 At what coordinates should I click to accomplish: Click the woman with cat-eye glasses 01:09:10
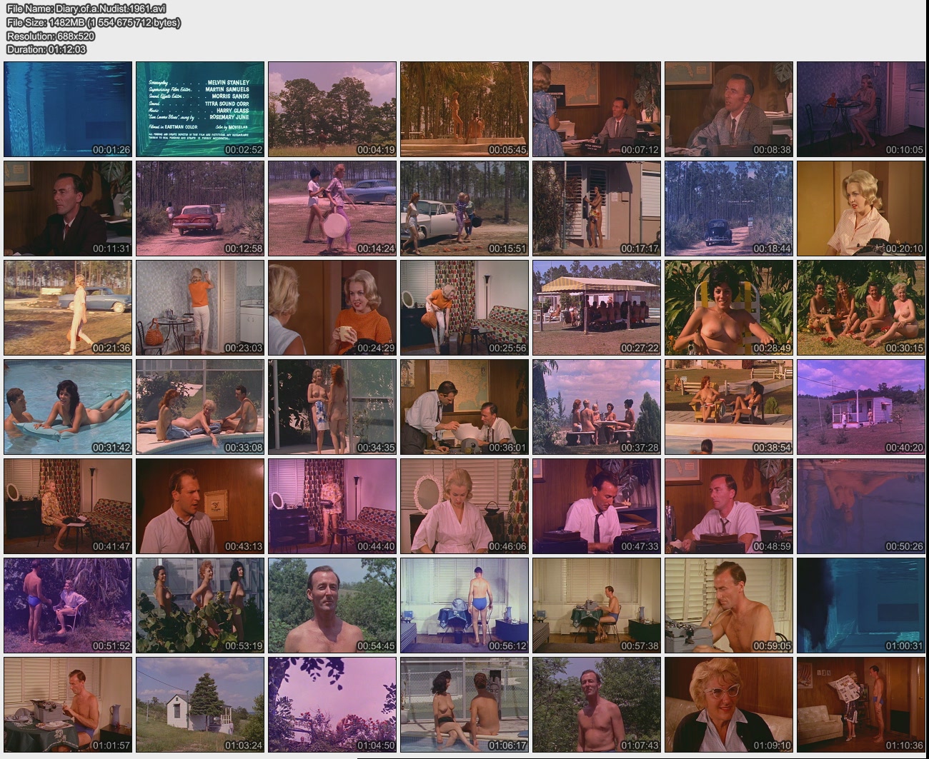coord(728,704)
